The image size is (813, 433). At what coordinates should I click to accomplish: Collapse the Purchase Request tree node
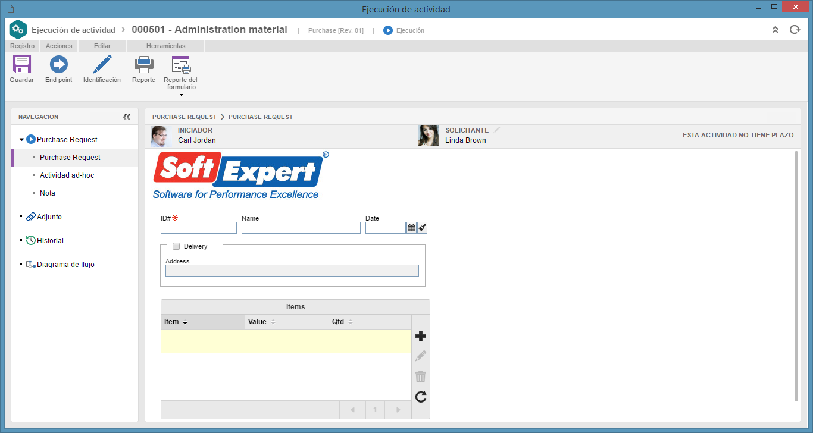click(21, 140)
